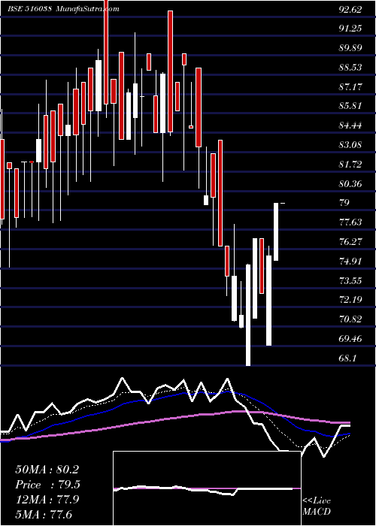Image resolution: width=376 pixels, height=526 pixels.
Task: Click the white candle bottoming at 68.1
Action: [x=248, y=315]
